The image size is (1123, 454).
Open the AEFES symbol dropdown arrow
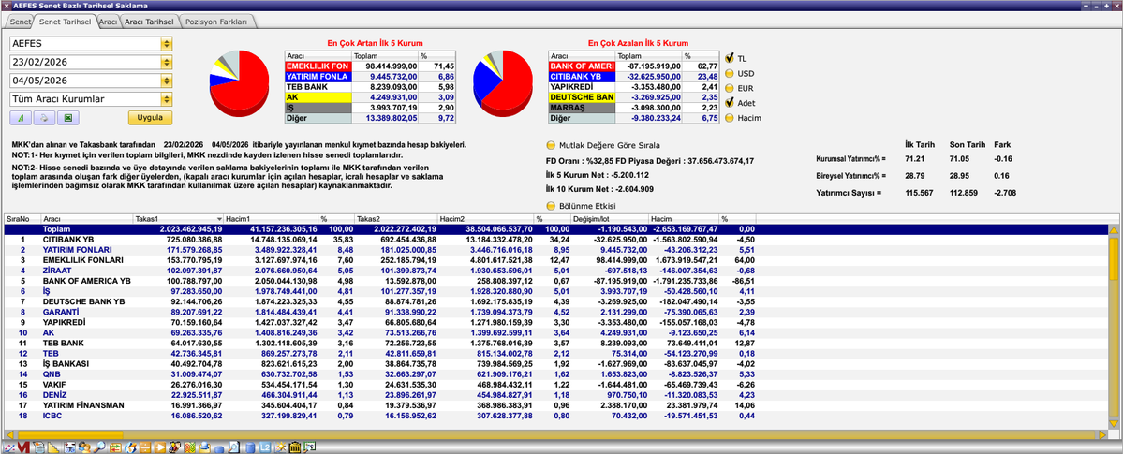click(167, 44)
